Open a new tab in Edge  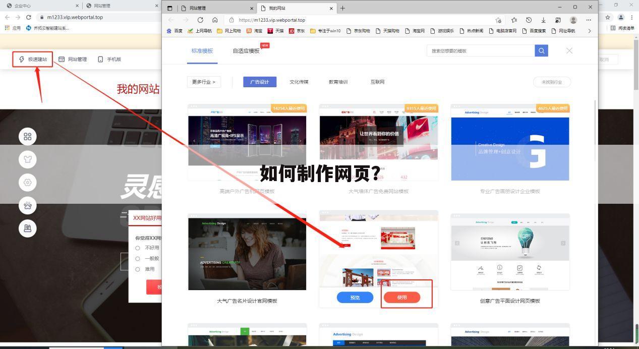[343, 8]
